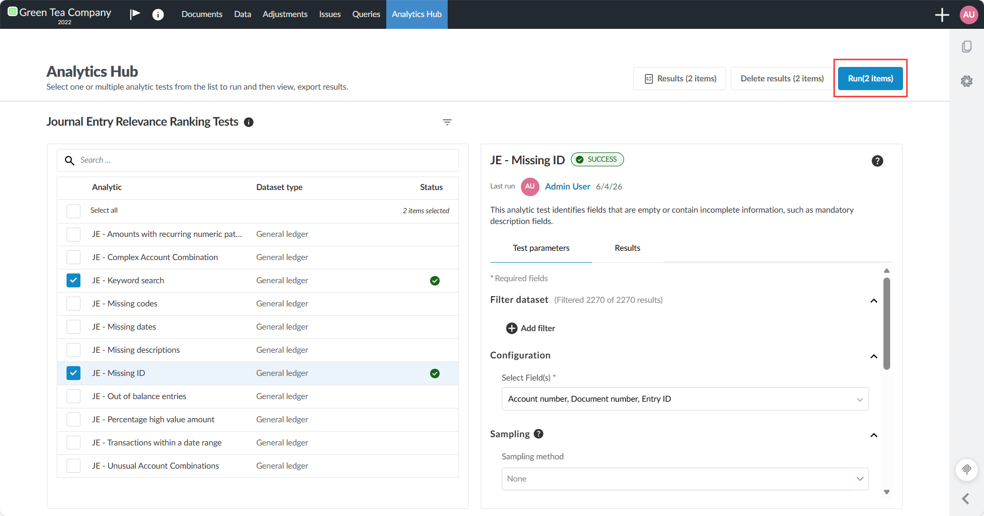Open the Queries menu
The width and height of the screenshot is (984, 516).
[x=366, y=14]
